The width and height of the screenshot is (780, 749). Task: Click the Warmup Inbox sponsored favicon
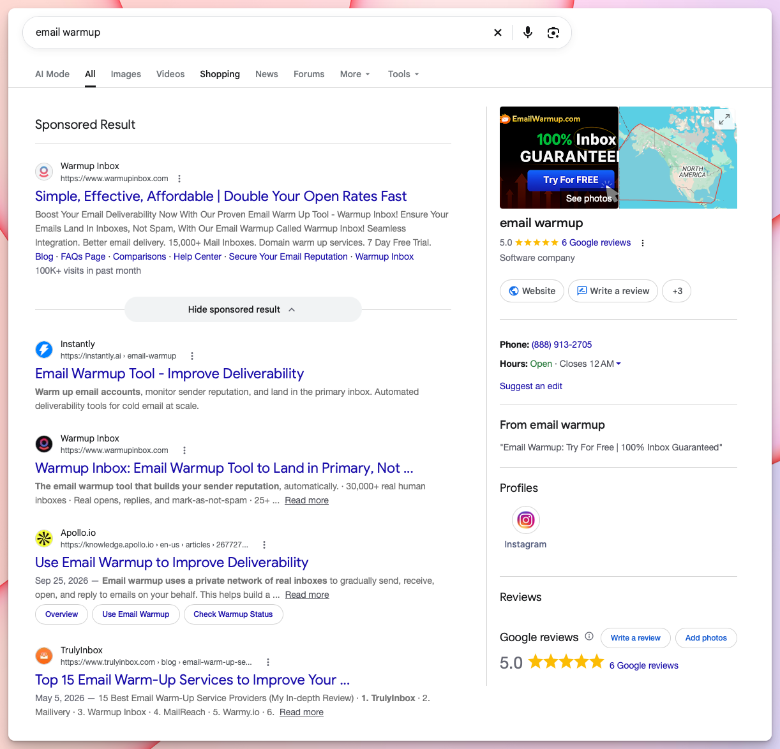point(44,172)
